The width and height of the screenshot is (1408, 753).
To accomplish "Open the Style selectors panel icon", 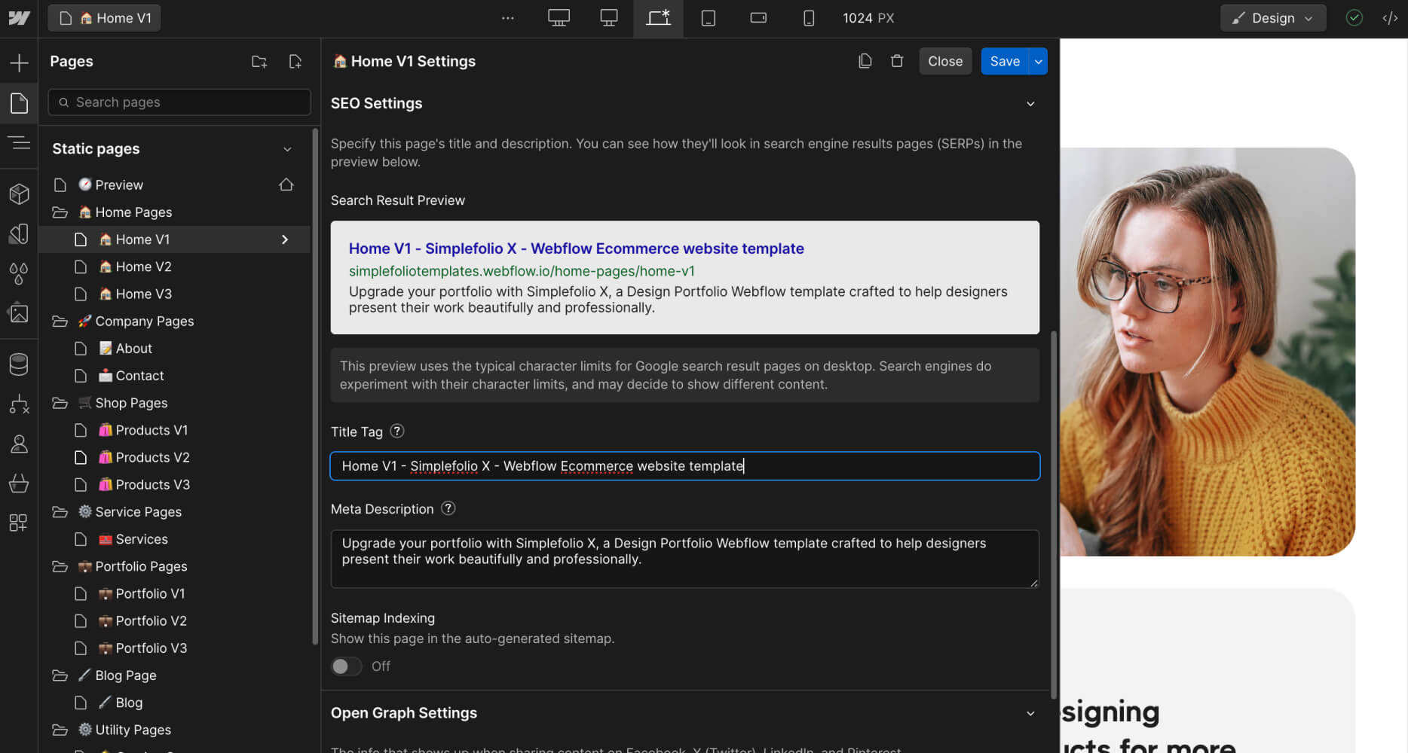I will coord(19,234).
